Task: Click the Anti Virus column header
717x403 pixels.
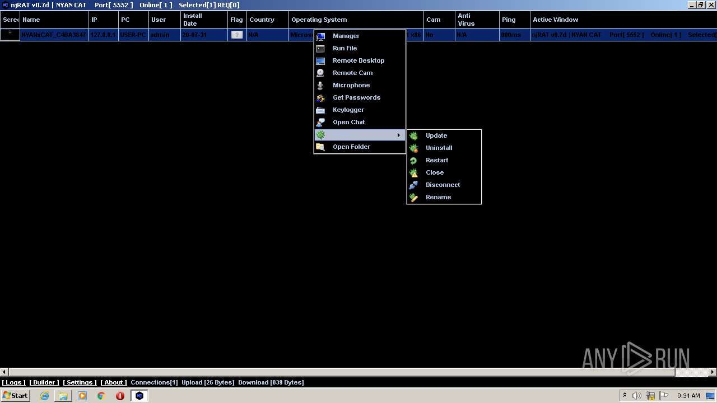Action: point(477,20)
